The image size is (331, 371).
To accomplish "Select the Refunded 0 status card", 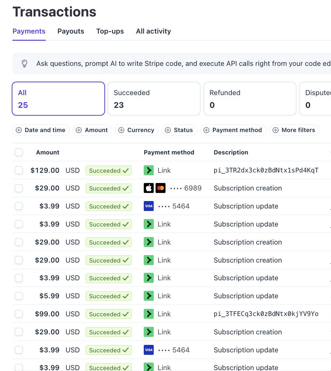I will point(250,99).
